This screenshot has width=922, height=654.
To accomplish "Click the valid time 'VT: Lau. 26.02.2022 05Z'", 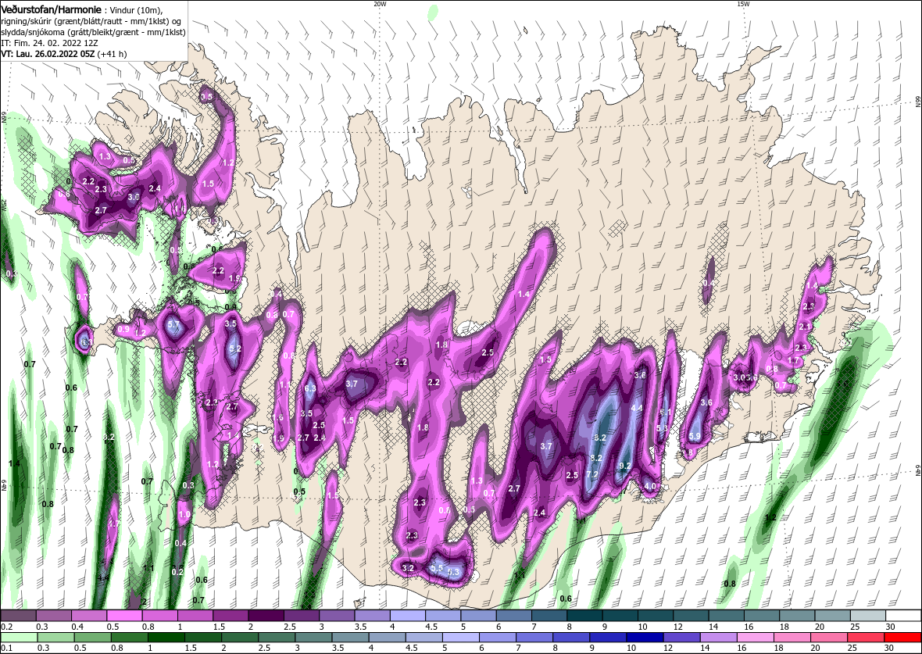I will pyautogui.click(x=48, y=53).
